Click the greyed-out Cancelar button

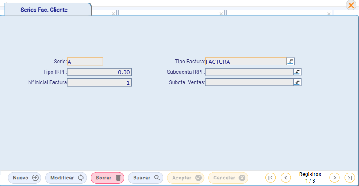pos(228,178)
